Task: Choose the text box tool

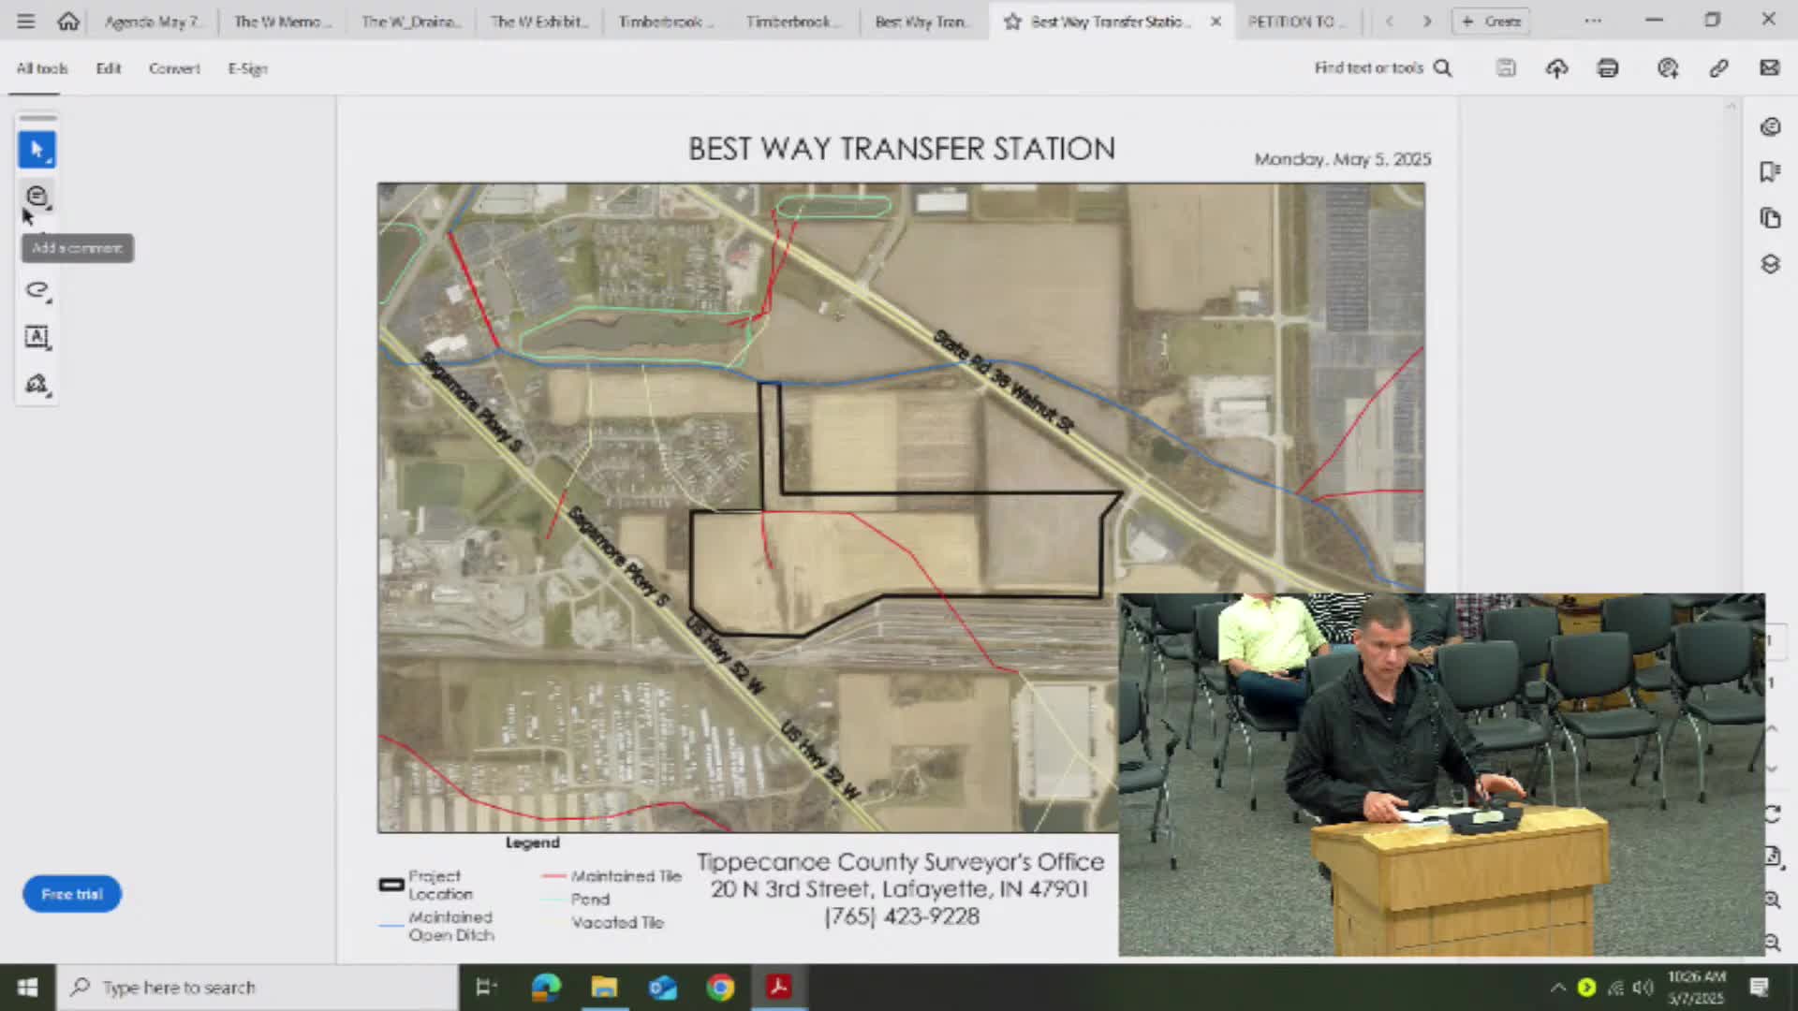Action: [37, 337]
